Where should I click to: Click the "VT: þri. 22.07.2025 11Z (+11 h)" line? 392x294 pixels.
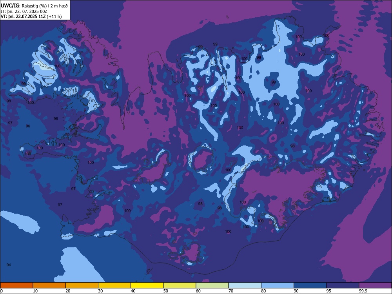point(31,16)
